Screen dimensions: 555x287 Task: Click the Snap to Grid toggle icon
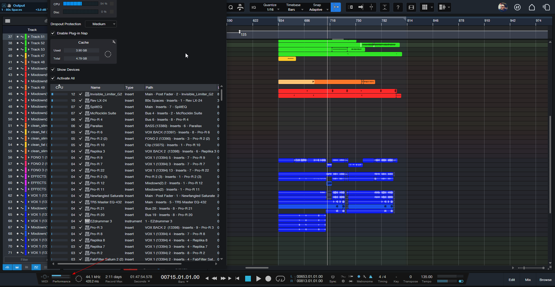click(336, 7)
